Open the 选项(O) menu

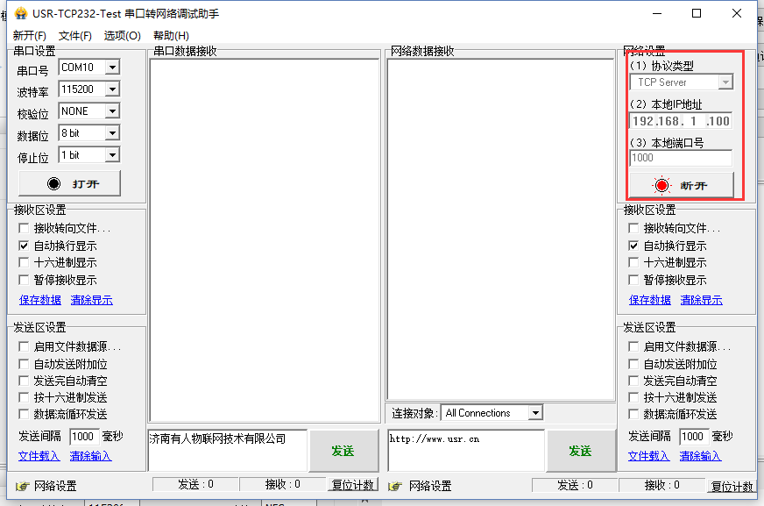(122, 36)
